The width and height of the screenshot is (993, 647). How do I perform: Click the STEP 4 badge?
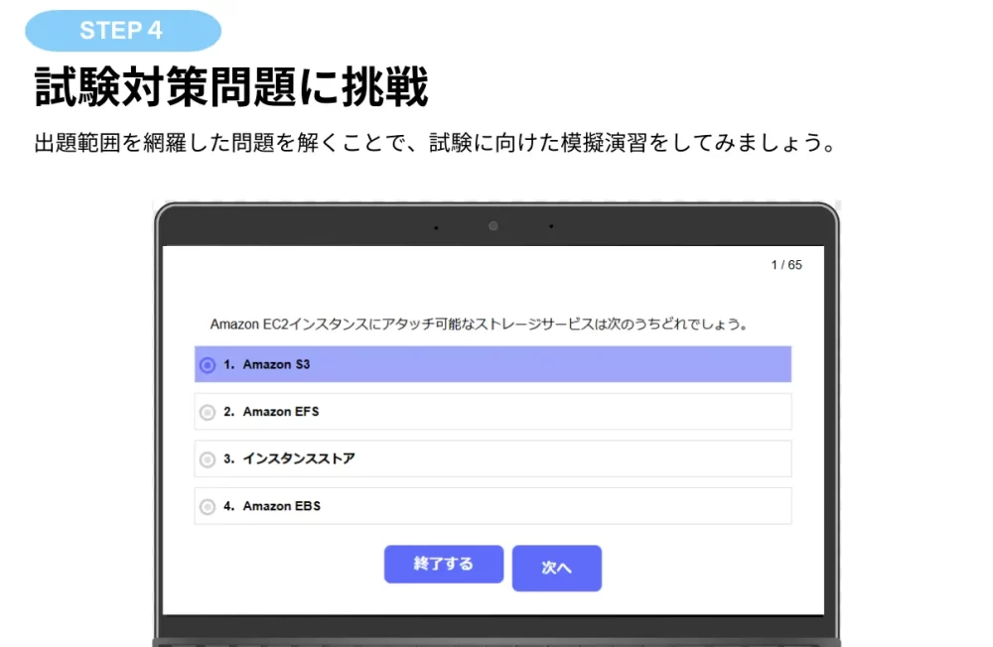click(122, 31)
